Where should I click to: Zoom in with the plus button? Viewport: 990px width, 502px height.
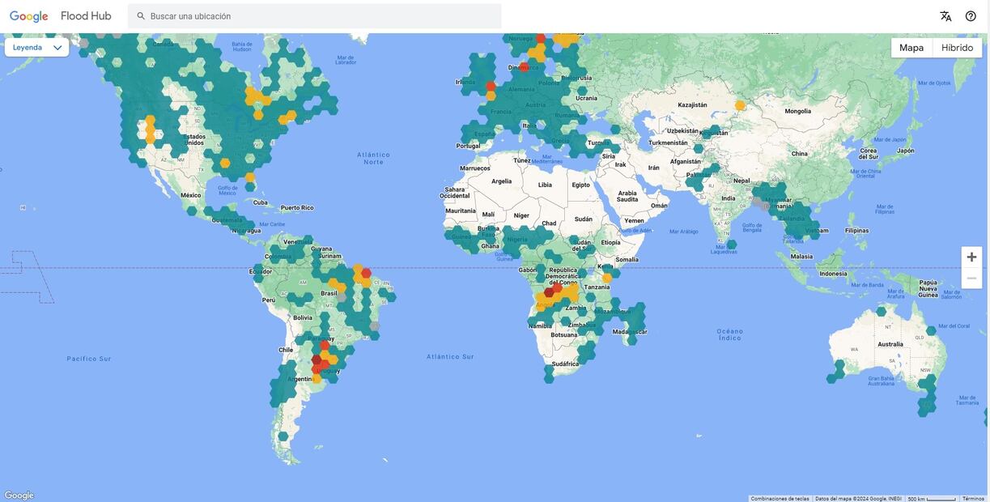tap(971, 257)
